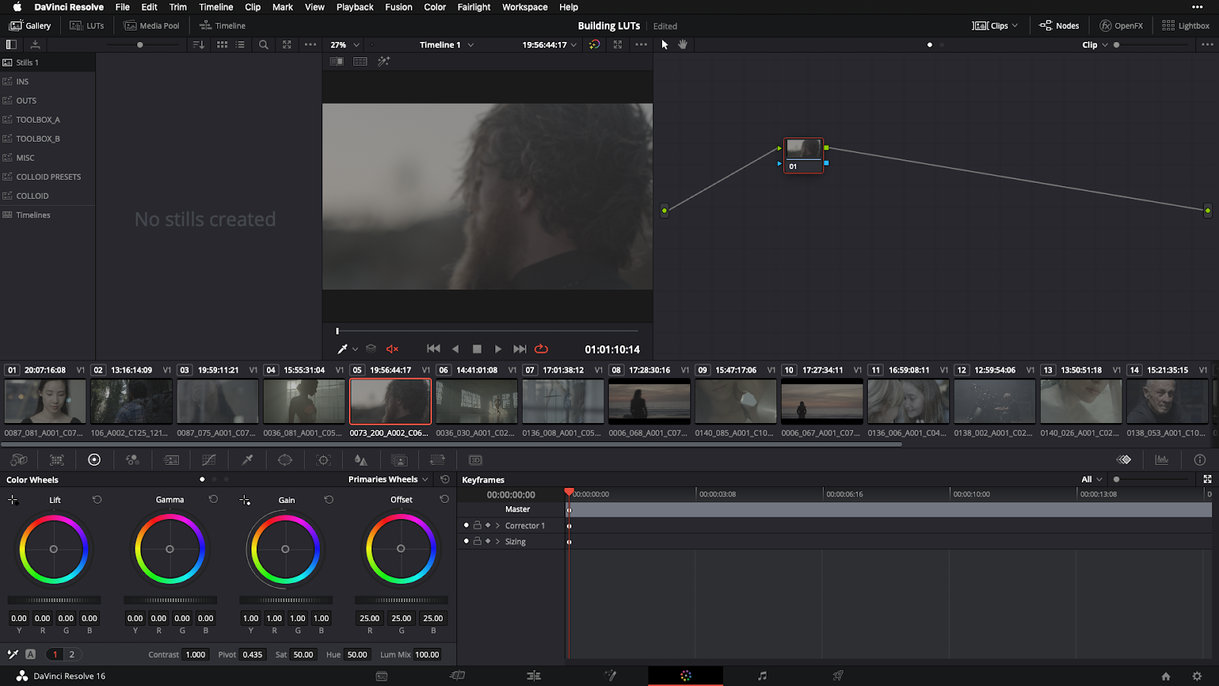The width and height of the screenshot is (1219, 686).
Task: Open the RGB Mixer palette
Action: tap(133, 460)
